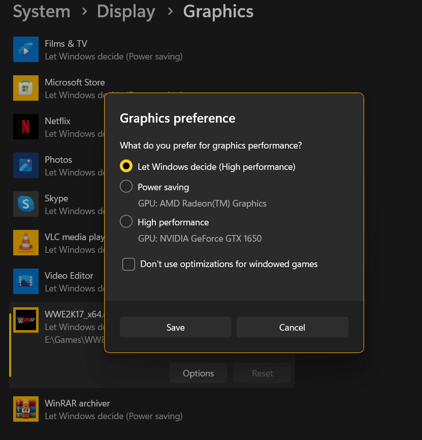Screen dimensions: 422x440
Task: Select the Microsoft Store icon
Action: (x=26, y=88)
